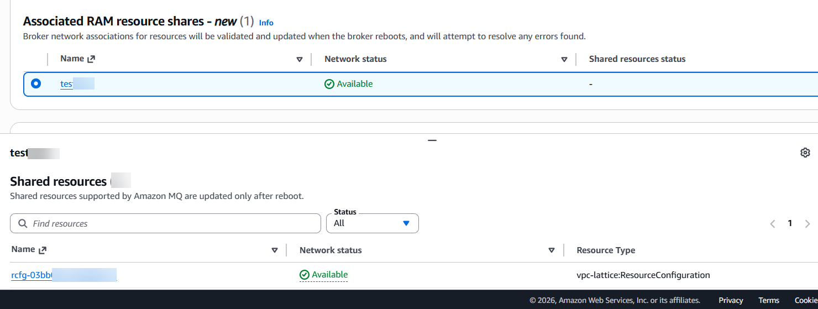Sort shared resources by Name arrow
The image size is (818, 309).
pyautogui.click(x=275, y=250)
